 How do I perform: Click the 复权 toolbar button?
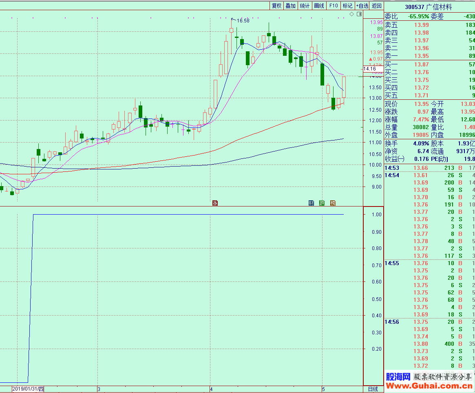point(276,6)
